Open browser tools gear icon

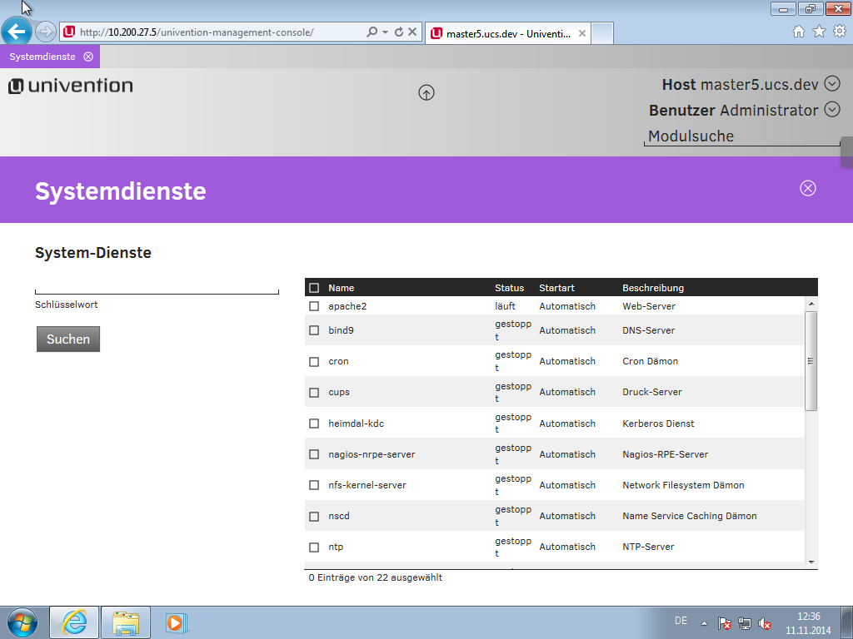click(x=839, y=32)
